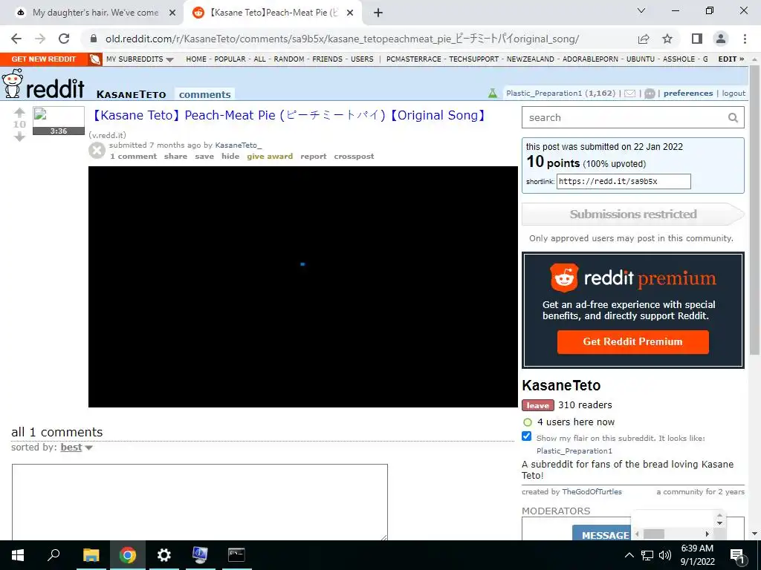Open File Explorer from taskbar
This screenshot has width=761, height=570.
[x=91, y=555]
